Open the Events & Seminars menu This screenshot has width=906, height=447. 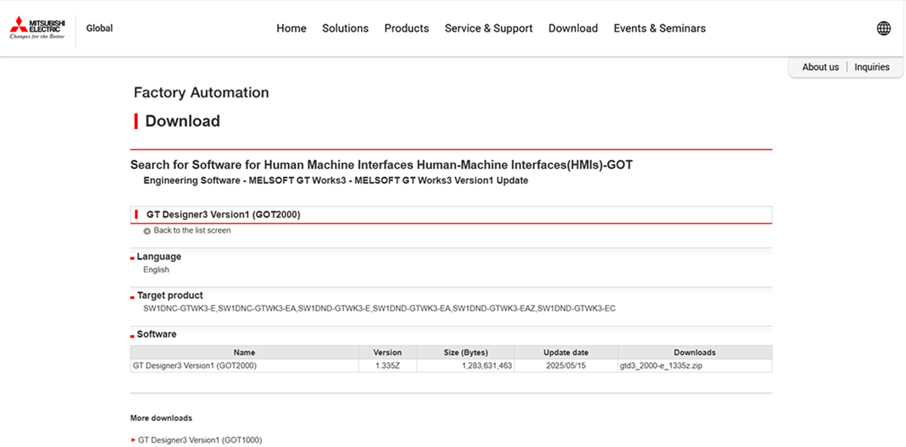pyautogui.click(x=660, y=29)
